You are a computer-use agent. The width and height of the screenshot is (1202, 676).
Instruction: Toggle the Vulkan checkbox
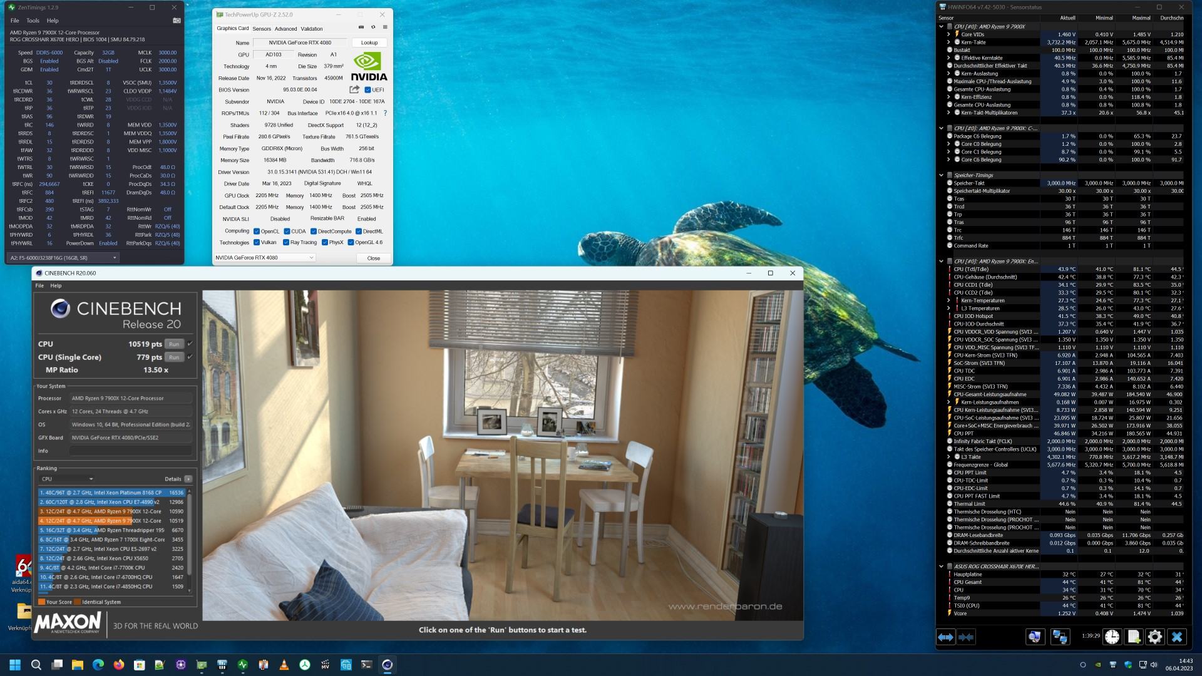[x=256, y=242]
